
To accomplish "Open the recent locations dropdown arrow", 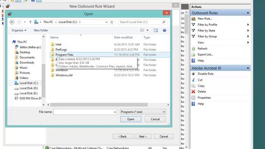I will click(x=25, y=22).
